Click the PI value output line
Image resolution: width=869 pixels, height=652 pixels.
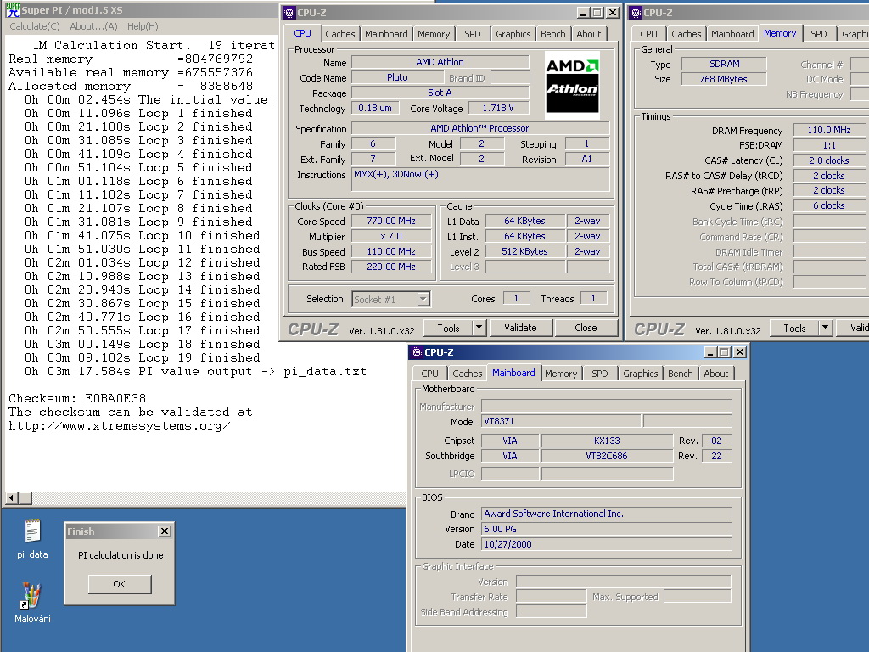(196, 372)
